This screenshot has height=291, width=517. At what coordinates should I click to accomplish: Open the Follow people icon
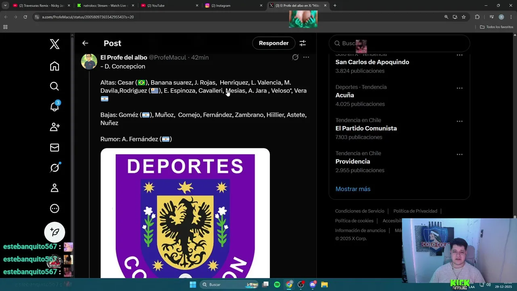(55, 127)
